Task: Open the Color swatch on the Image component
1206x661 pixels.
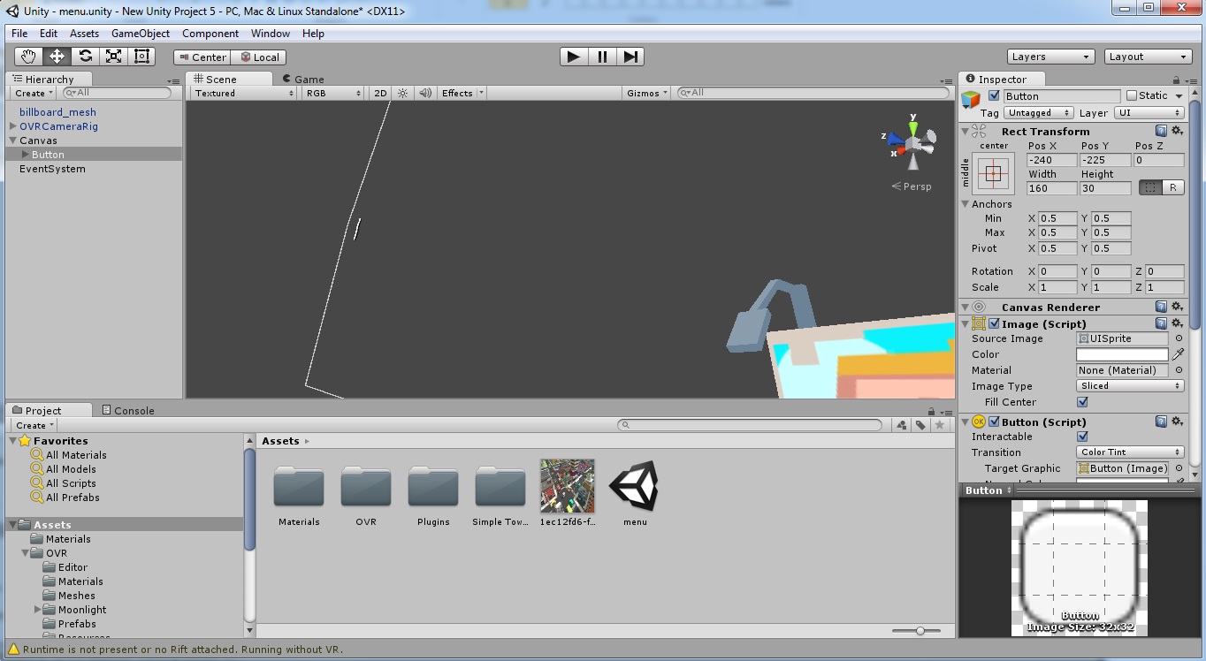Action: pyautogui.click(x=1121, y=354)
